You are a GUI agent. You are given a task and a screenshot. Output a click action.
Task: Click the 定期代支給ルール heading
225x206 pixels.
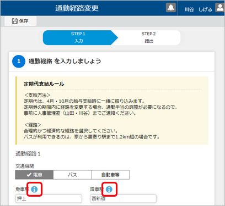(x=44, y=84)
